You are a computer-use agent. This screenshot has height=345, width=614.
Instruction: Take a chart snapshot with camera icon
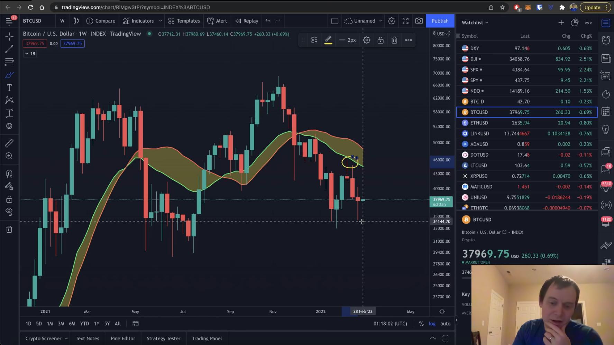coord(419,21)
